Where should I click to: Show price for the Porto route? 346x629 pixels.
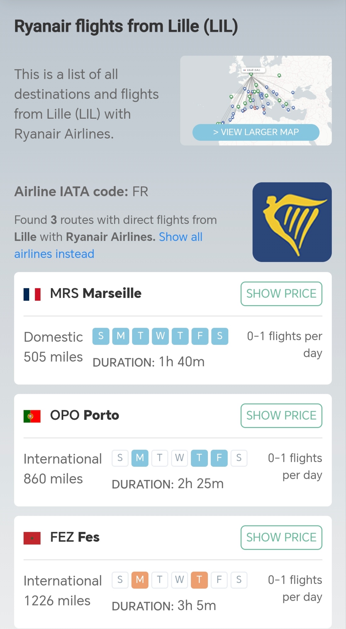(x=282, y=415)
